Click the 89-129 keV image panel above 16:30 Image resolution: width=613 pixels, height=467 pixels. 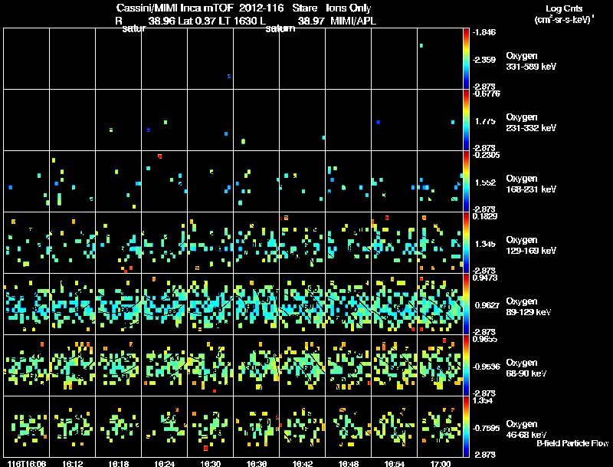coord(210,304)
